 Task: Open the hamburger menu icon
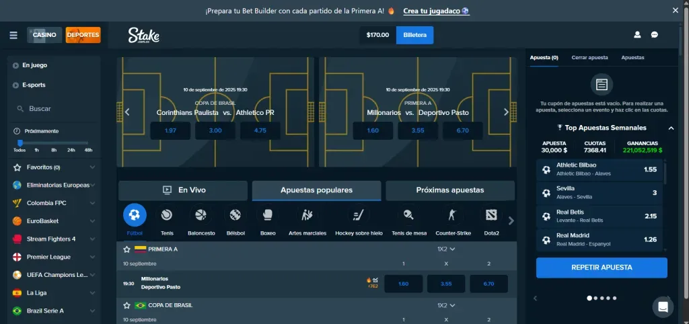tap(13, 35)
